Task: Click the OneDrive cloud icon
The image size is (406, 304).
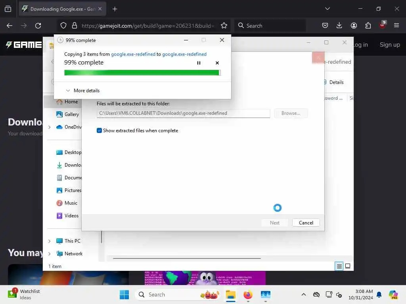Action: tap(59, 127)
